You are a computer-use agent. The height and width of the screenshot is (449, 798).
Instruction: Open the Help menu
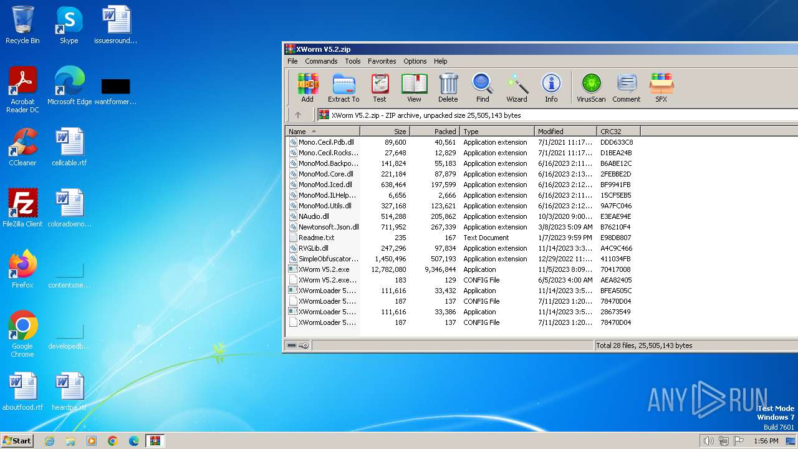click(441, 61)
